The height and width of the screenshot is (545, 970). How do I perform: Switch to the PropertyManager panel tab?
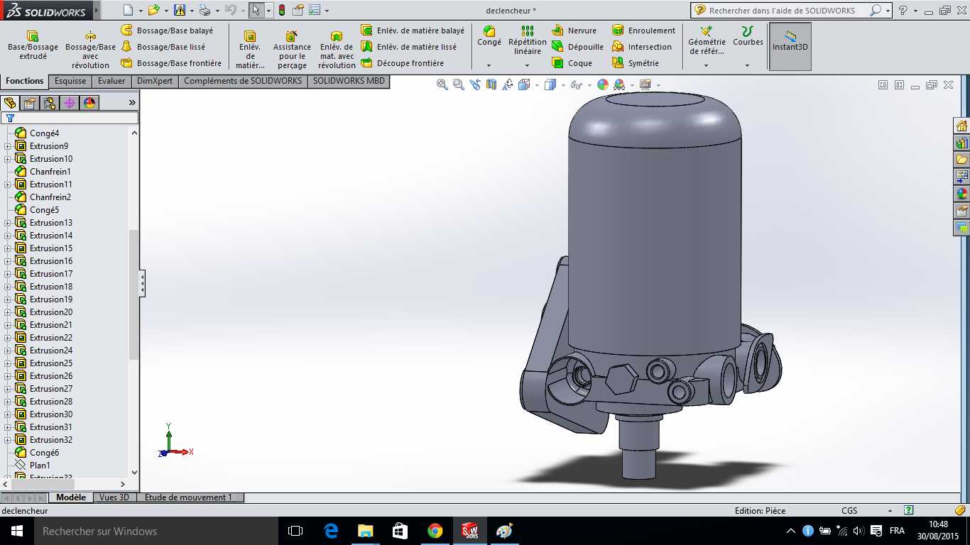pos(30,103)
